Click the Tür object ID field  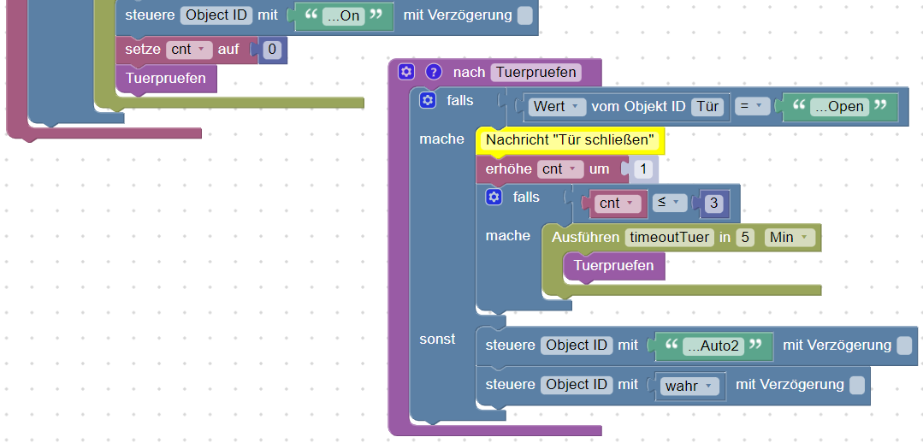click(x=707, y=107)
